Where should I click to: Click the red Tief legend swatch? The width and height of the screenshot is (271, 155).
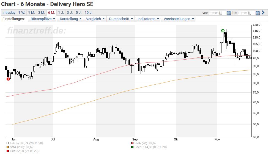point(8,151)
